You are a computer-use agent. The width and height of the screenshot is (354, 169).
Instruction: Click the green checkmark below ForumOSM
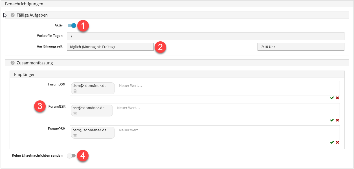click(x=332, y=142)
